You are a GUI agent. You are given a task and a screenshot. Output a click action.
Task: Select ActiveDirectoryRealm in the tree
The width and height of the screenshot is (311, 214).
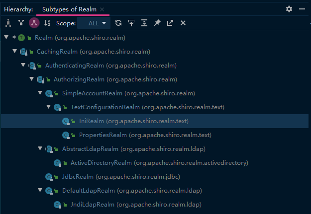click(x=155, y=163)
